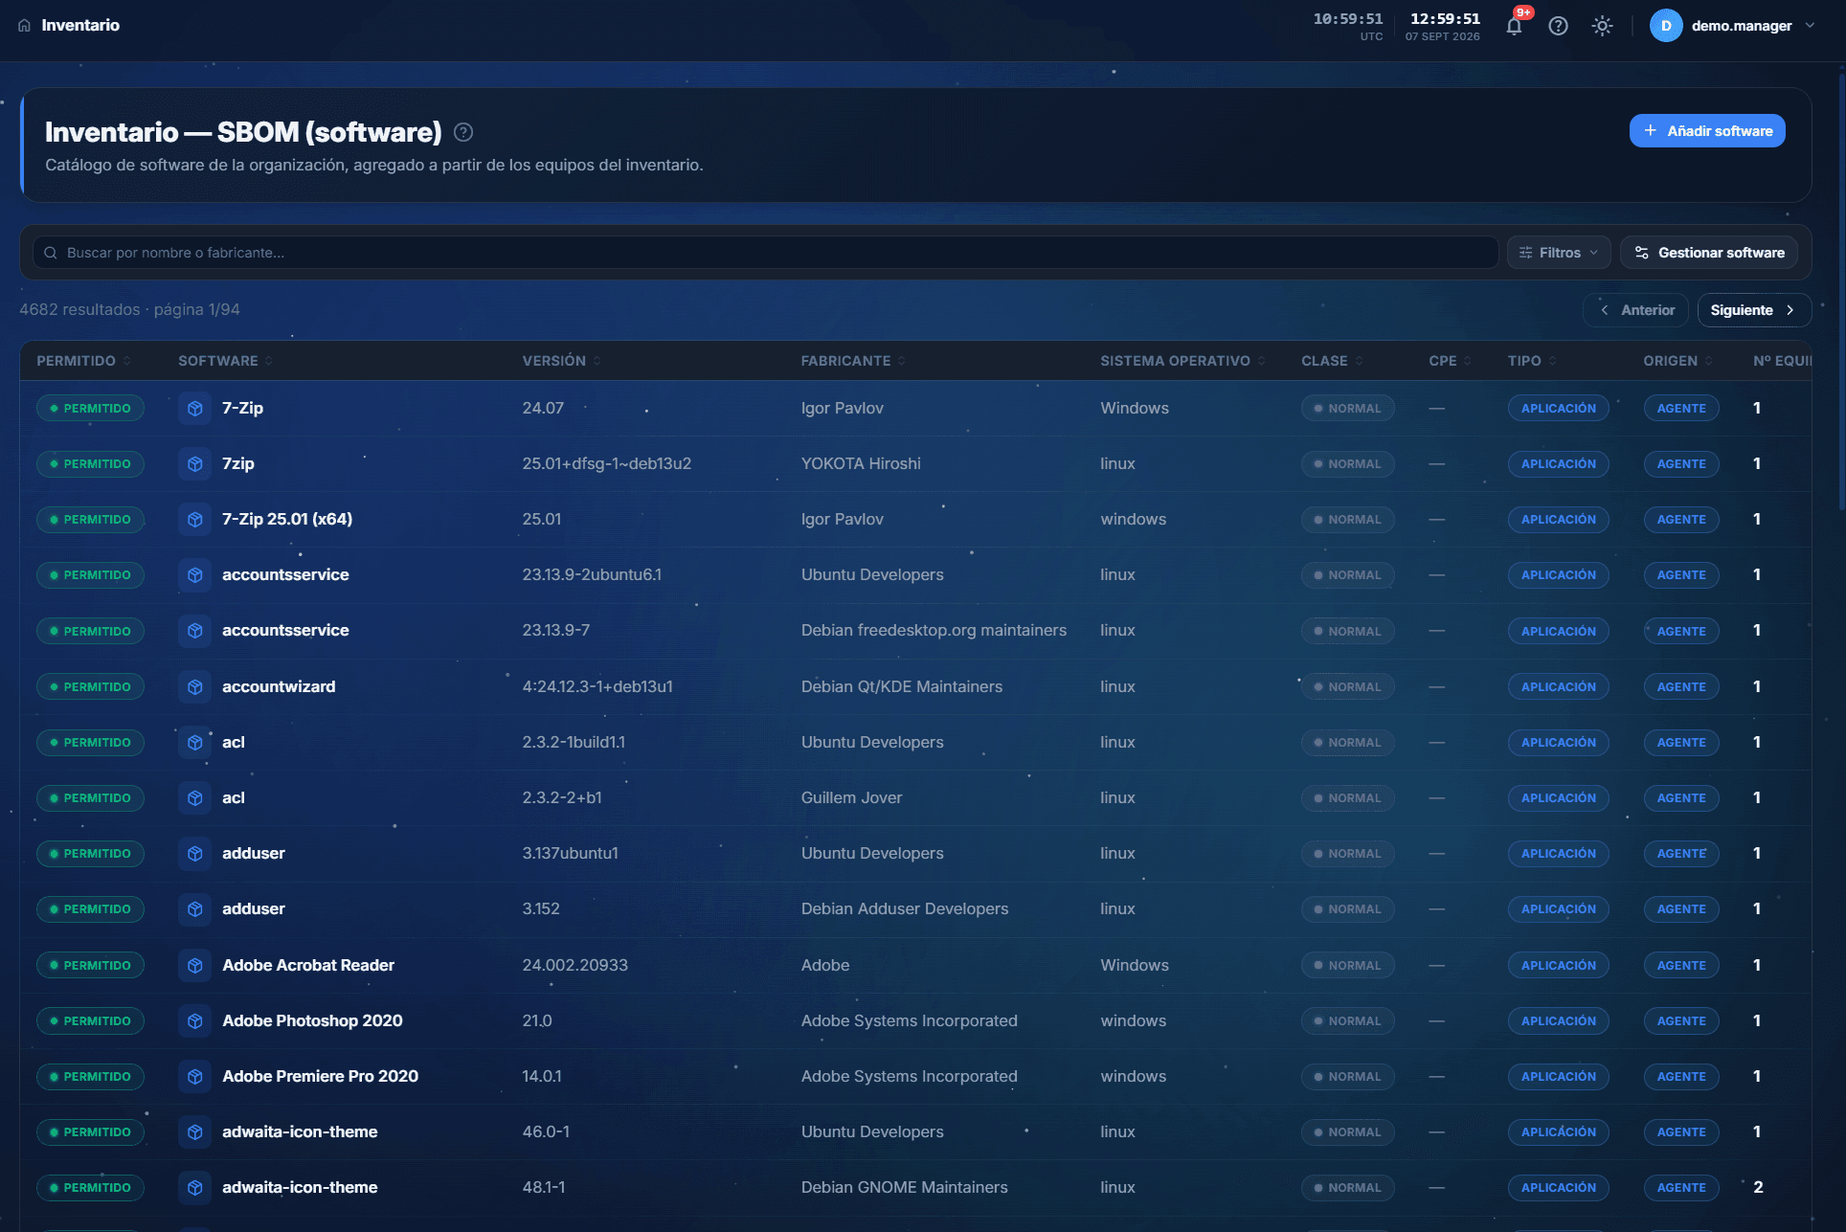
Task: Click the package icon for 7zip row
Action: point(195,463)
